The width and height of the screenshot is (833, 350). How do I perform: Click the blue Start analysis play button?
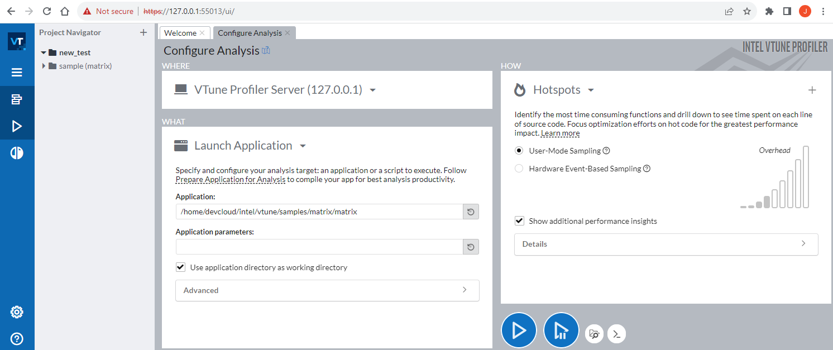[519, 330]
